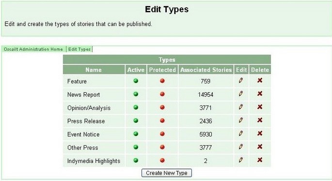This screenshot has height=181, width=332.
Task: Click the delete X for Other Press
Action: (x=260, y=147)
